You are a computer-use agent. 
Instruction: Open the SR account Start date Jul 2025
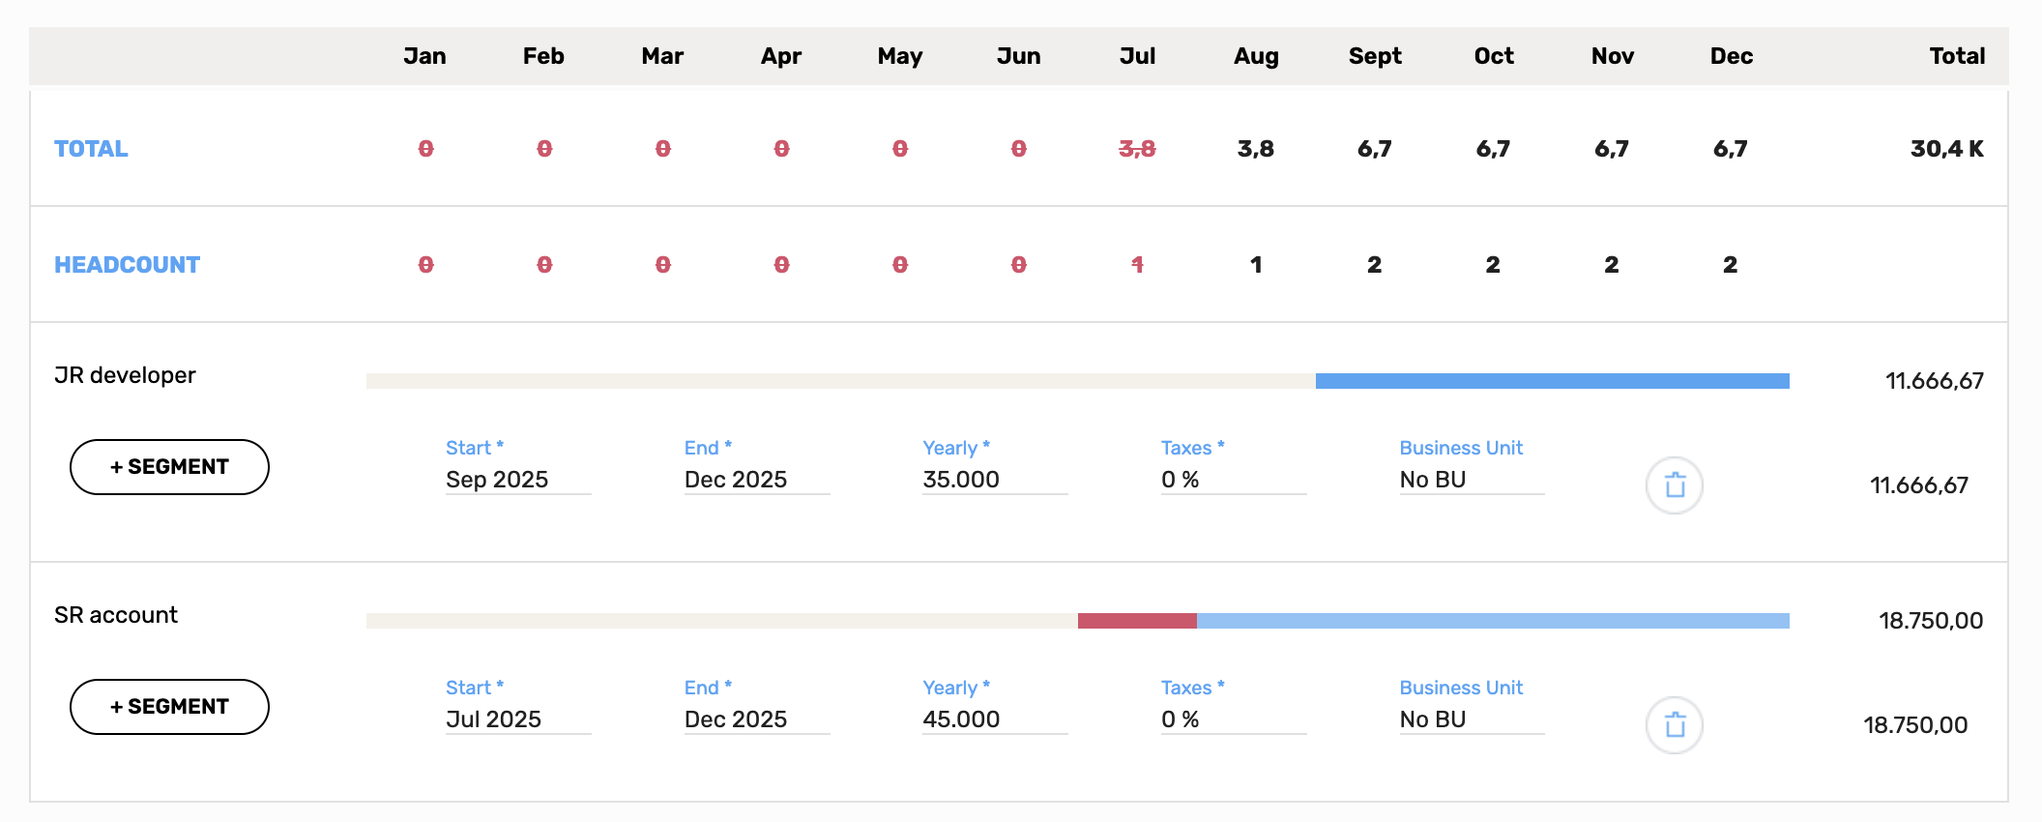click(x=518, y=719)
